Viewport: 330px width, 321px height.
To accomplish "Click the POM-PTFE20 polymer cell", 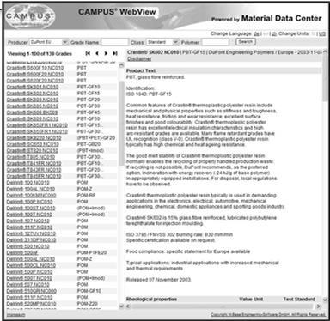I will tap(92, 253).
